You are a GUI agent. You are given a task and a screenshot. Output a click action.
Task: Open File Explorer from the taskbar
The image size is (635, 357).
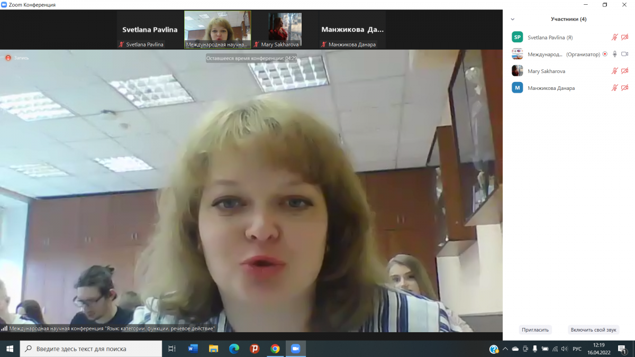pyautogui.click(x=213, y=349)
